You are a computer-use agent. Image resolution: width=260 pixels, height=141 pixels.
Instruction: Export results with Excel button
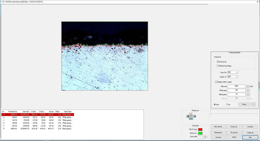[234, 137]
